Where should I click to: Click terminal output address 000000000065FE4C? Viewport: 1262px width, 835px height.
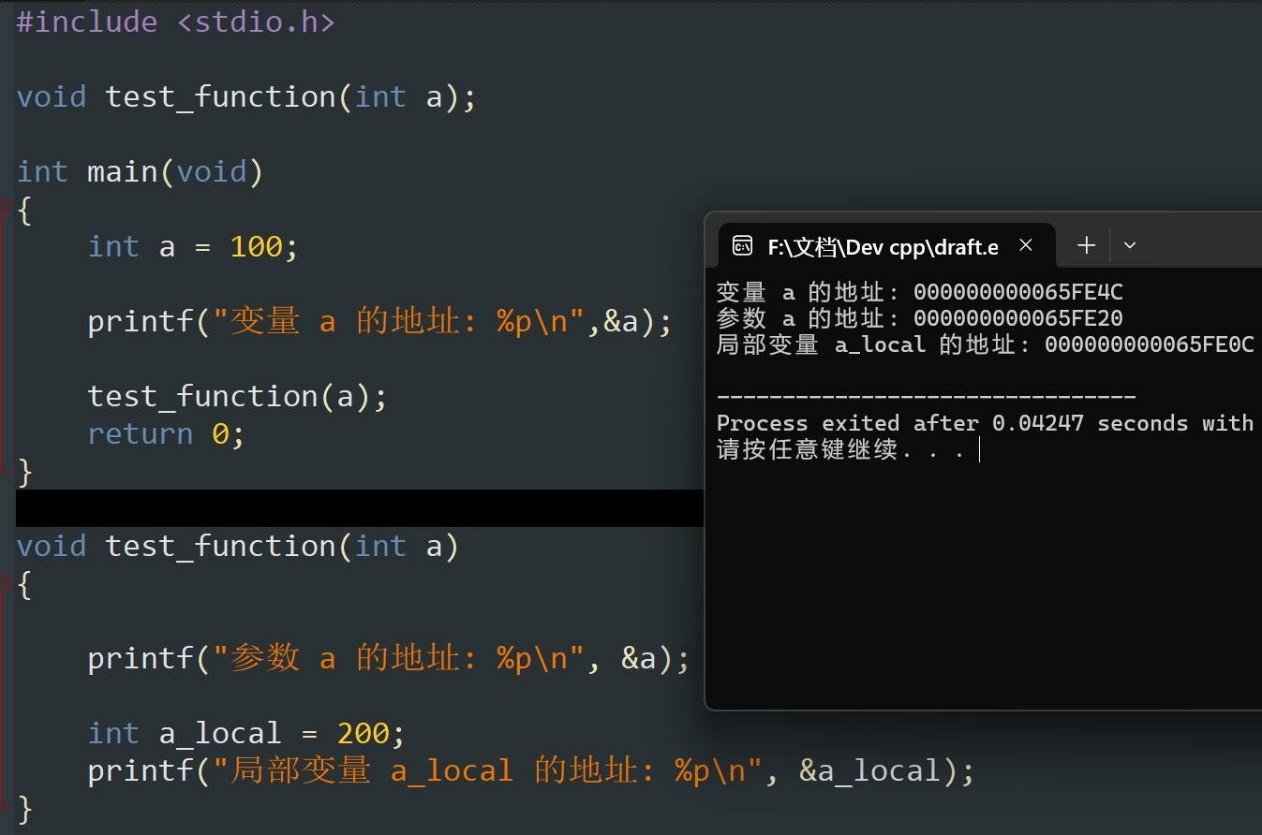[x=1018, y=292]
